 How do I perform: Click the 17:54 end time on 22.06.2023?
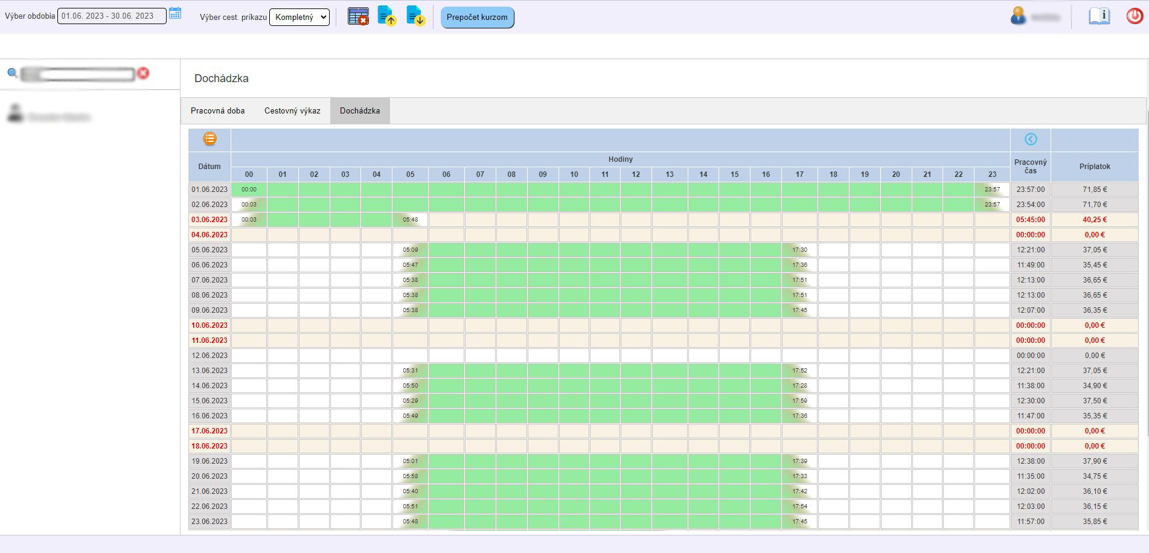coord(799,507)
